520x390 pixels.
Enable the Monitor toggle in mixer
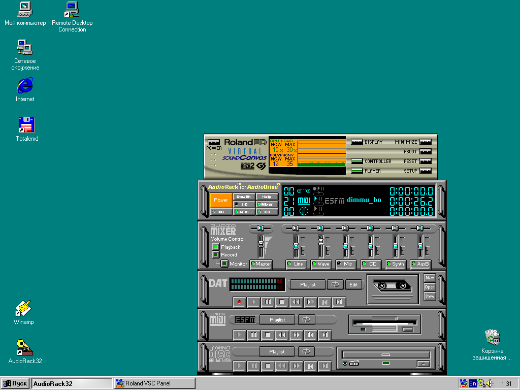[224, 264]
